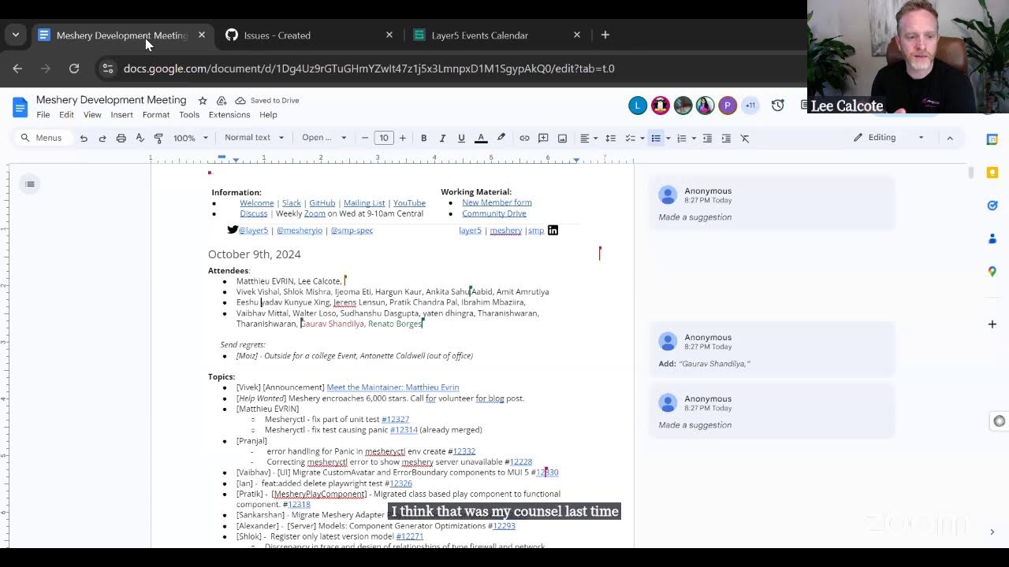This screenshot has width=1009, height=567.
Task: Increase indent of the text
Action: 726,138
